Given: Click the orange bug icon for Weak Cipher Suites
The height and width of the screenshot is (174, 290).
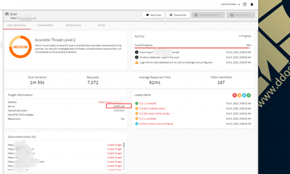Looking at the screenshot, I should point(136,114).
